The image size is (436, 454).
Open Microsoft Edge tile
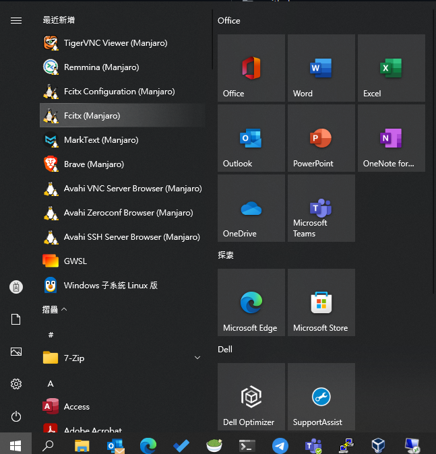pyautogui.click(x=251, y=302)
